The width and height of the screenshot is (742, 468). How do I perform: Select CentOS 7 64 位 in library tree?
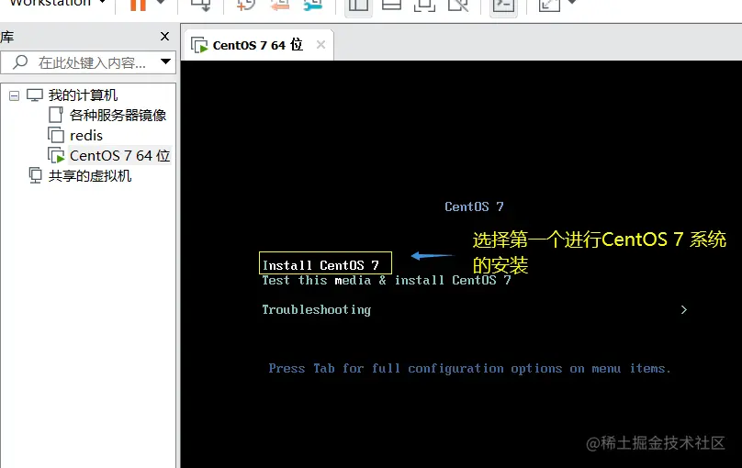coord(119,155)
